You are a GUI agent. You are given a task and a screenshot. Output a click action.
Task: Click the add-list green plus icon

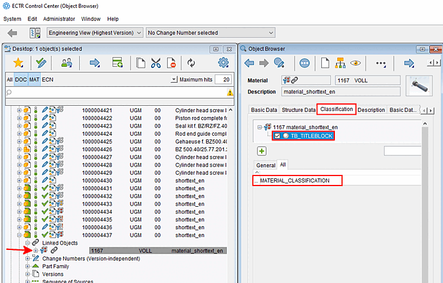pos(118,63)
